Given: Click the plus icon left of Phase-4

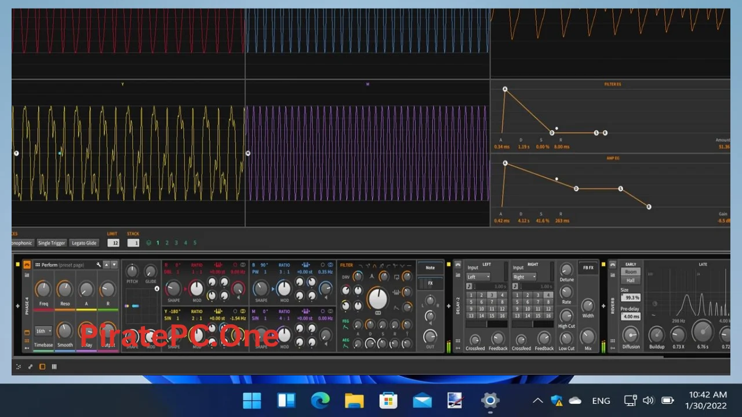Looking at the screenshot, I should [x=17, y=306].
